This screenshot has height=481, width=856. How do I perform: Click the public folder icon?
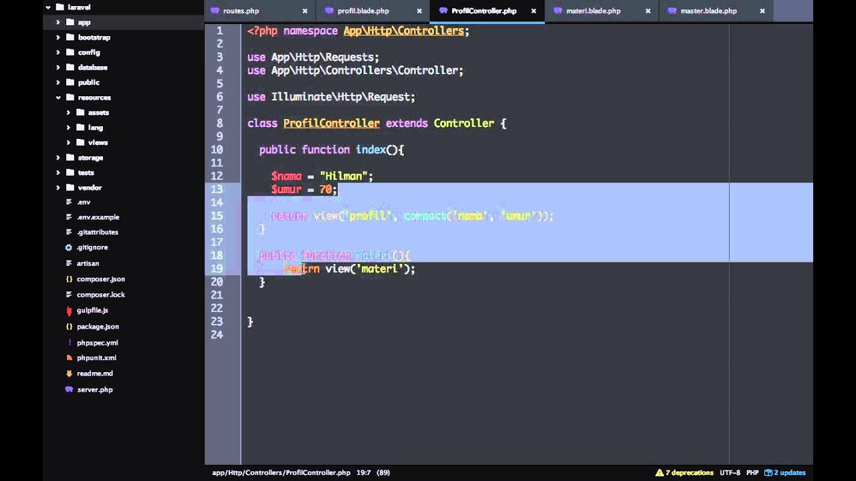pyautogui.click(x=70, y=82)
